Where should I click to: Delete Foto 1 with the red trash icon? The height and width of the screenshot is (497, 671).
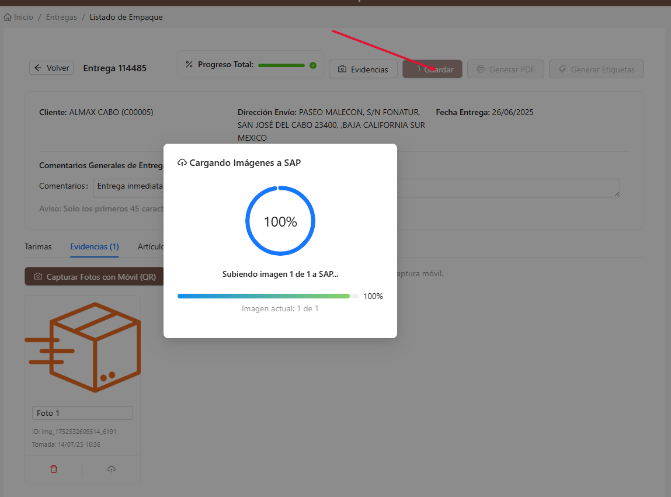[x=54, y=469]
